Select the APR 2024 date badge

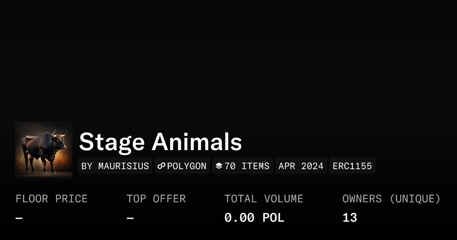coord(301,166)
